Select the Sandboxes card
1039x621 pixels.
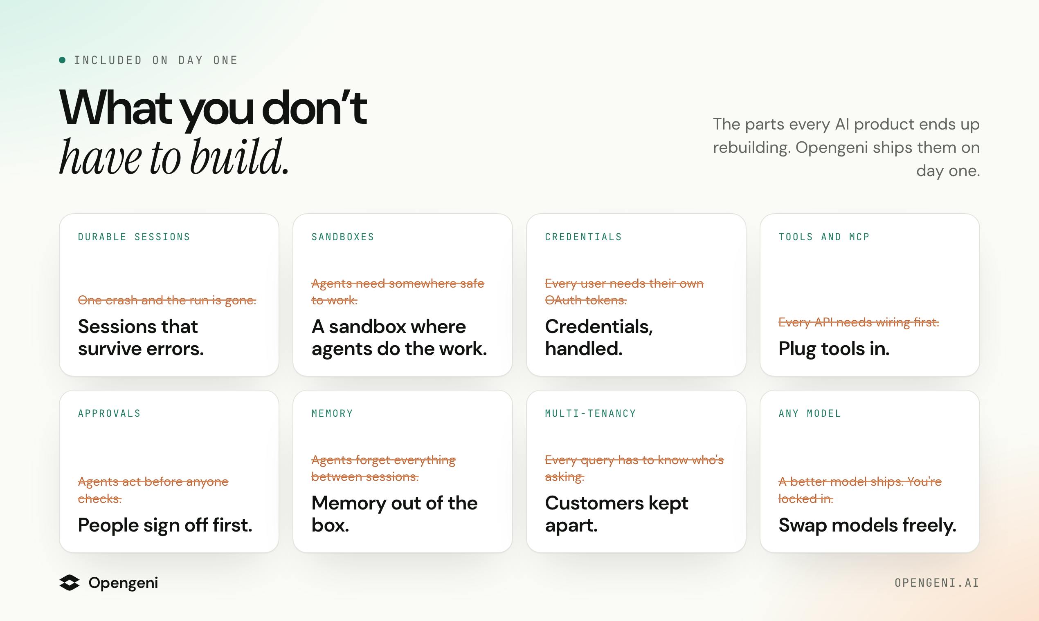tap(403, 295)
